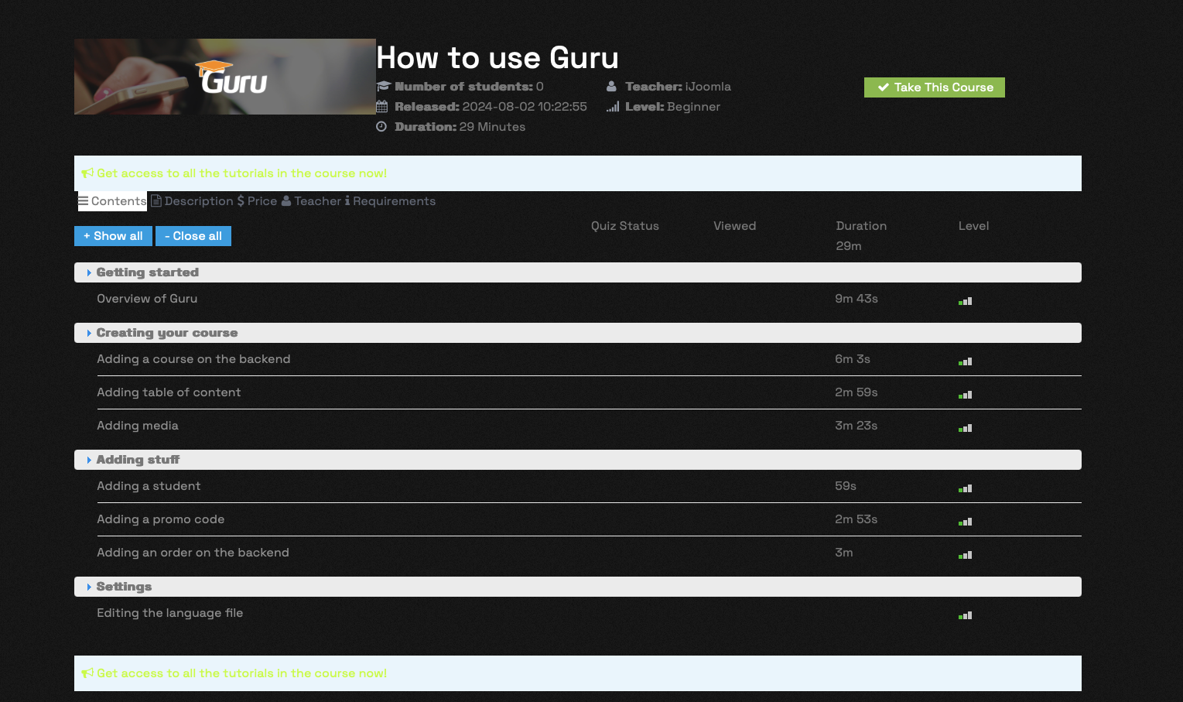Viewport: 1183px width, 702px height.
Task: Collapse the Getting started section
Action: (x=578, y=272)
